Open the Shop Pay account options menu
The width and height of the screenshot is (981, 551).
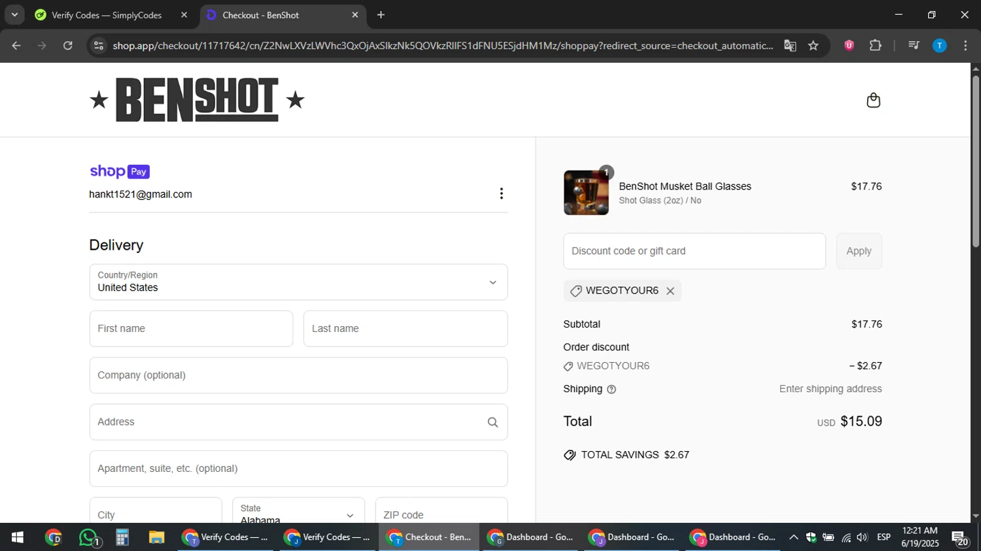pos(501,193)
